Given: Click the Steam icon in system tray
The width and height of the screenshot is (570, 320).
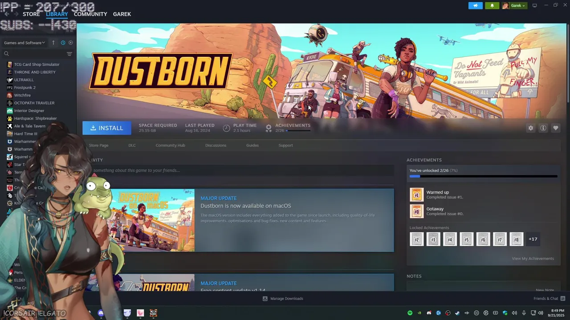Looking at the screenshot, I should [457, 313].
